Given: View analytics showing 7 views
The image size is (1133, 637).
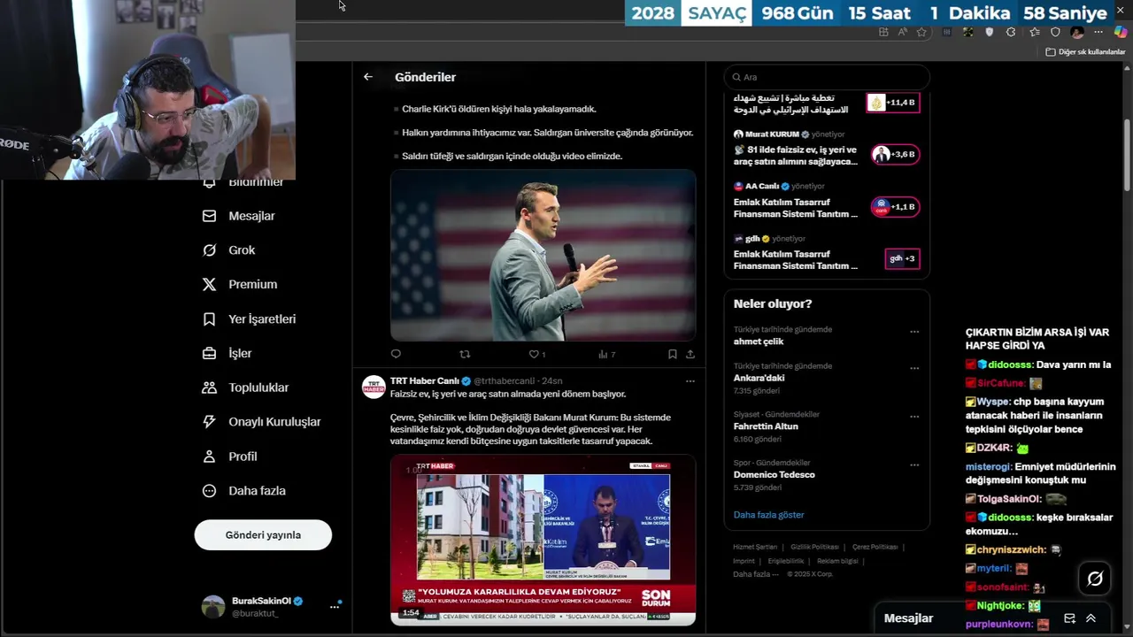Looking at the screenshot, I should click(x=606, y=354).
